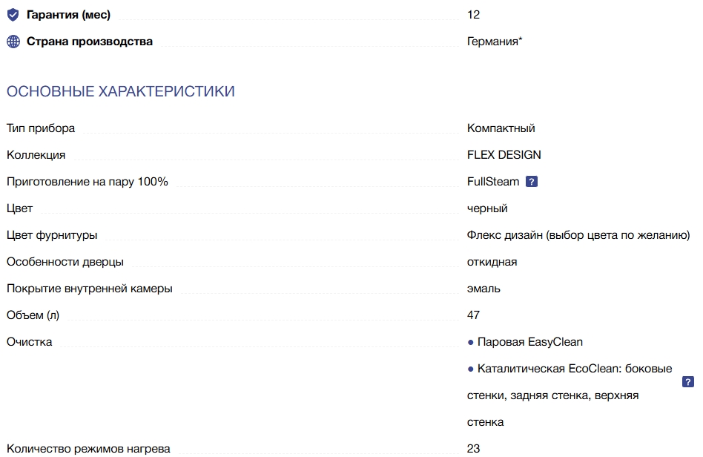The image size is (703, 457).
Task: Click the Количество режимов нагрева label
Action: click(x=88, y=449)
